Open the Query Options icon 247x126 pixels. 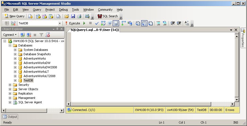tap(109, 23)
